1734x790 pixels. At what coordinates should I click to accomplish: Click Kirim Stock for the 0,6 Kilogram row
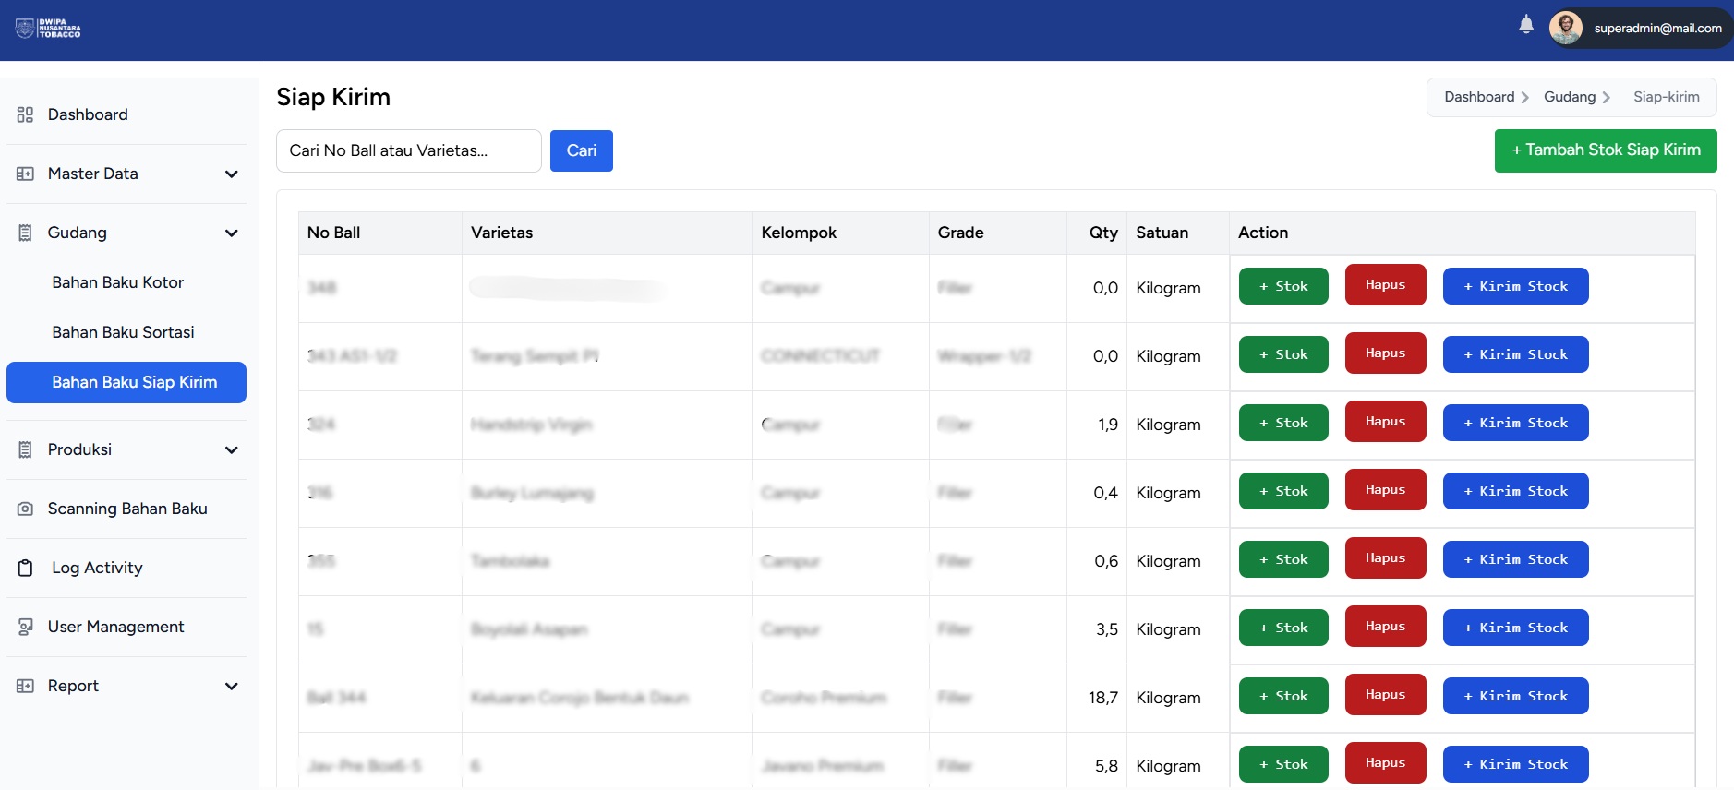(x=1515, y=559)
